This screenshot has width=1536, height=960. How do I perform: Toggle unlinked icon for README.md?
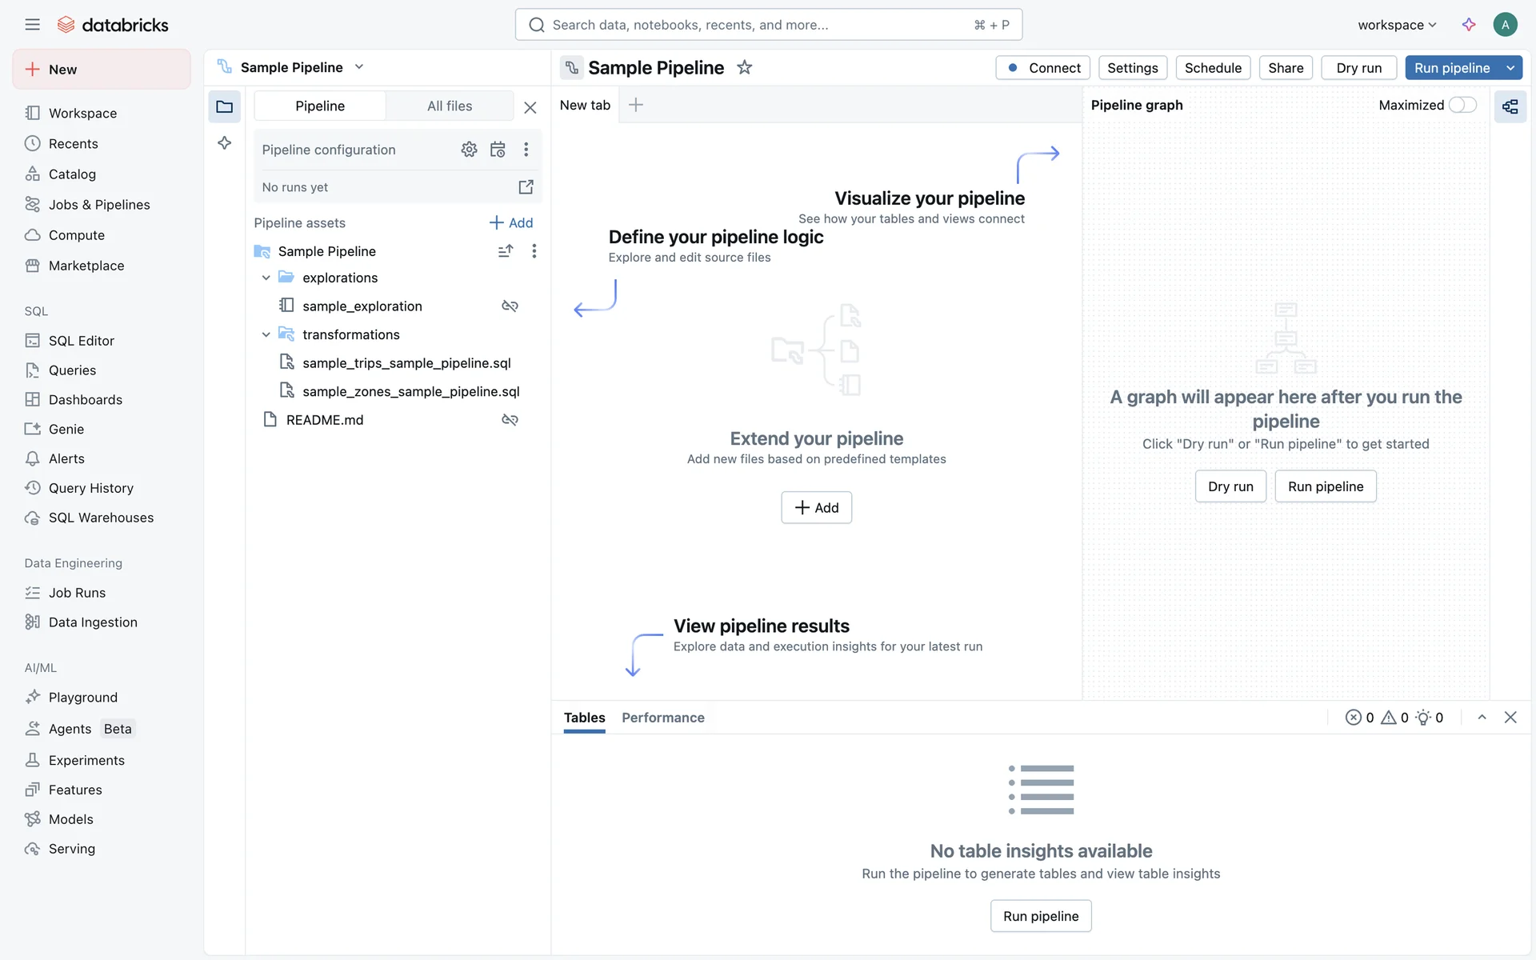pyautogui.click(x=510, y=420)
